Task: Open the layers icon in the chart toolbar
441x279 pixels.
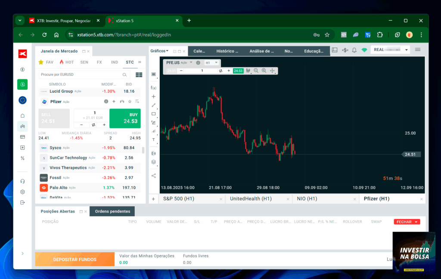Action: click(x=154, y=162)
